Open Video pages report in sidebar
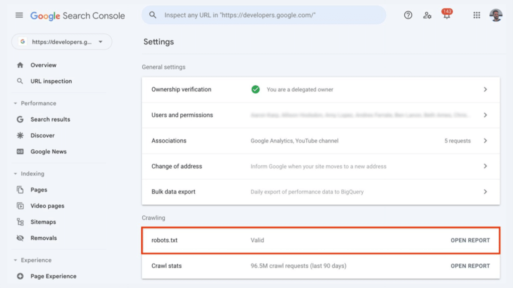513x288 pixels. [48, 205]
